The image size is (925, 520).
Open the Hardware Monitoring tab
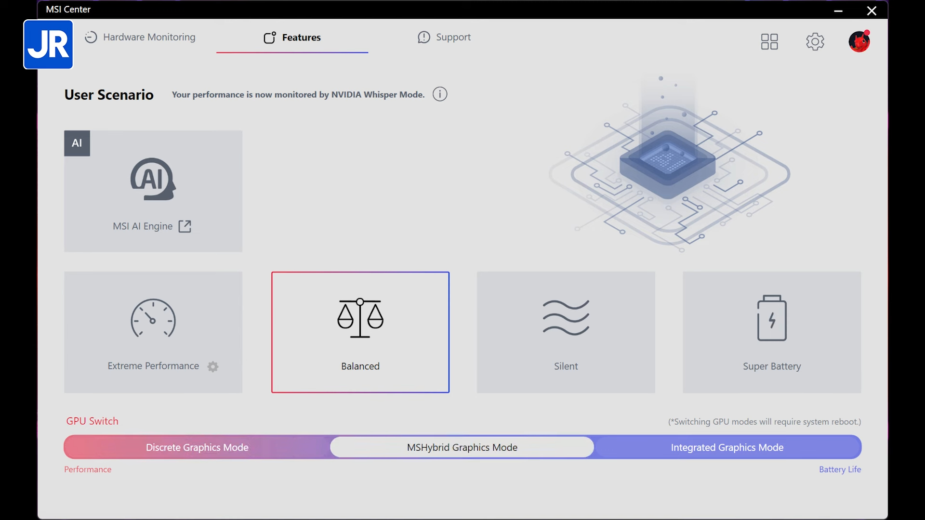pyautogui.click(x=140, y=37)
